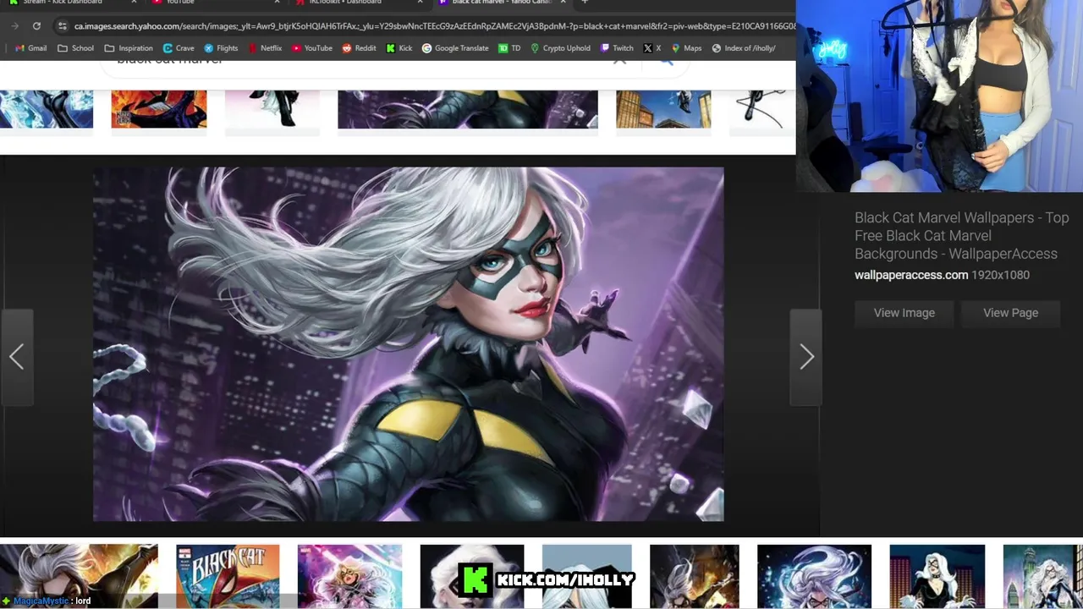Screen dimensions: 1083x609
Task: Select the orange comic thumbnail in top strip
Action: click(159, 110)
